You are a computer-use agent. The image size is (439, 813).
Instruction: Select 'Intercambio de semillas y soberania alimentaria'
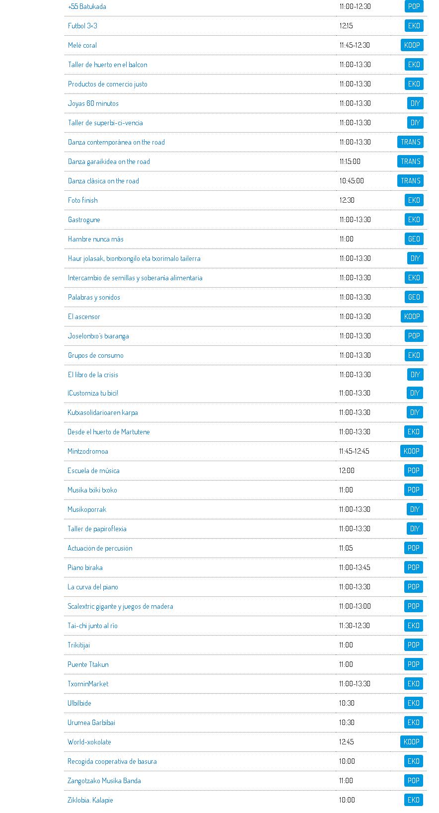(135, 278)
